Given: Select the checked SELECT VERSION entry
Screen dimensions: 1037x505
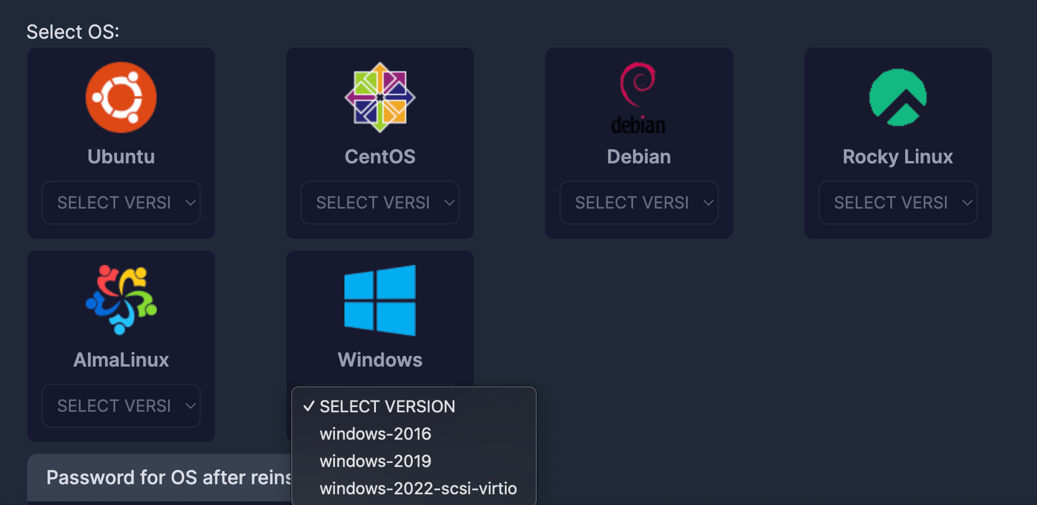Looking at the screenshot, I should (387, 406).
